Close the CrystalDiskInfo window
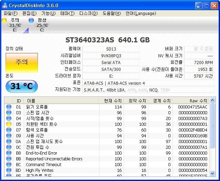220x181 pixels. tap(214, 6)
